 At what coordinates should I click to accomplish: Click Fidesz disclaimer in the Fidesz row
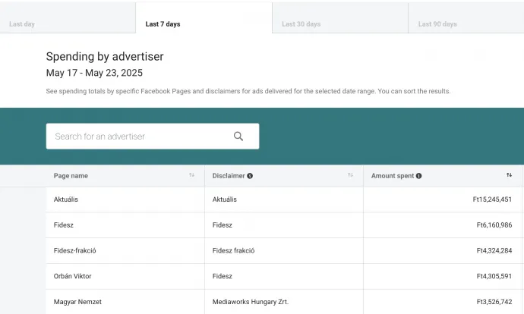[223, 225]
